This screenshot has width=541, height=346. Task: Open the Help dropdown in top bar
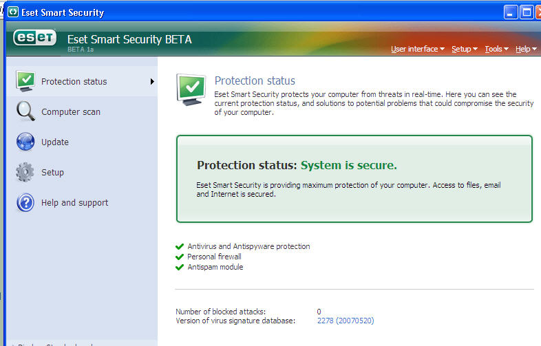[526, 49]
